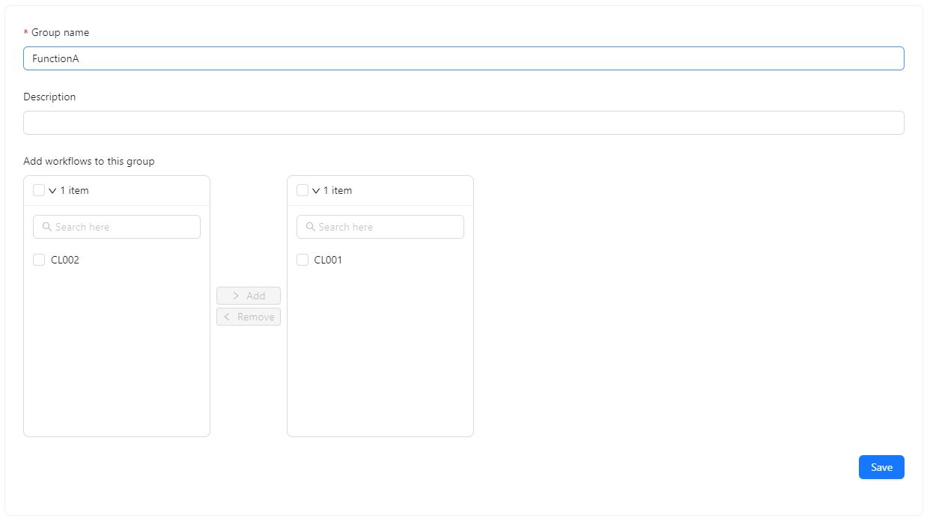Click the right arrow icon on Add
The image size is (933, 524).
click(x=236, y=296)
